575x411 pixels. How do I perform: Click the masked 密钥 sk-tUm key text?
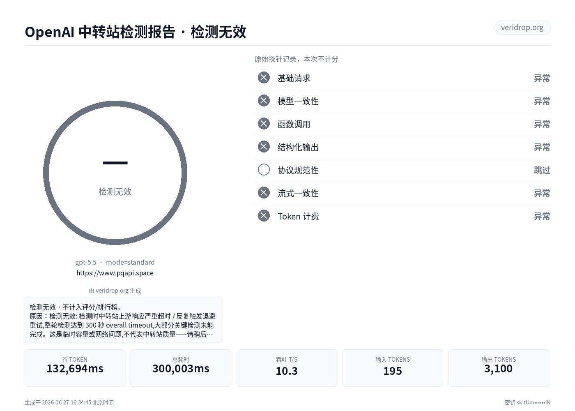[527, 403]
